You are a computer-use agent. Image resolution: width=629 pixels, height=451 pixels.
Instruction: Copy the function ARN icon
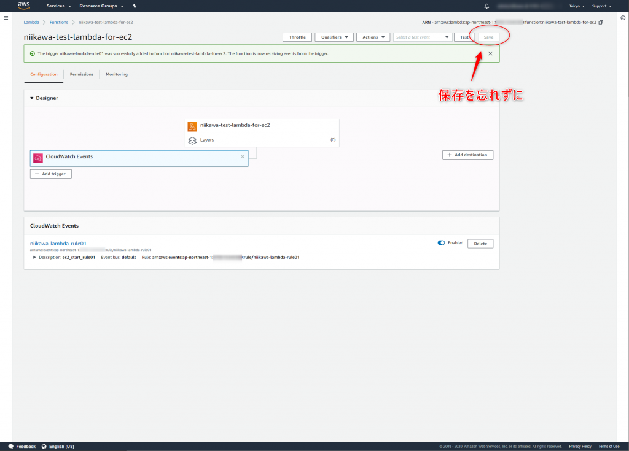601,23
